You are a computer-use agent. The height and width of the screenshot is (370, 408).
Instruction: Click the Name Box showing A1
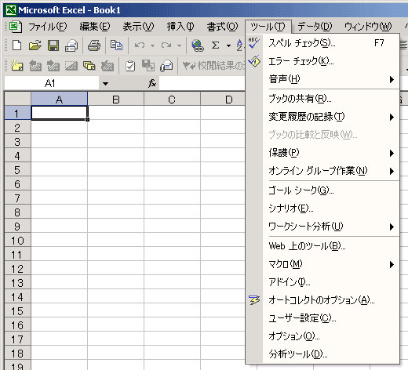[x=52, y=84]
